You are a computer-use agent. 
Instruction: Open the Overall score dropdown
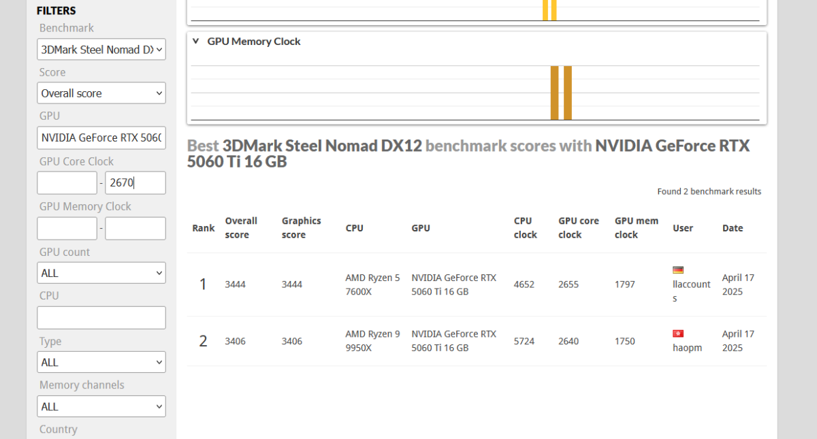coord(101,93)
